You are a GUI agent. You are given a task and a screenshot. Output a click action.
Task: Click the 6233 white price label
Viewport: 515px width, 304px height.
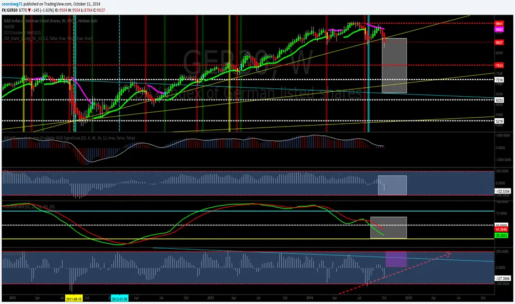coord(499,100)
